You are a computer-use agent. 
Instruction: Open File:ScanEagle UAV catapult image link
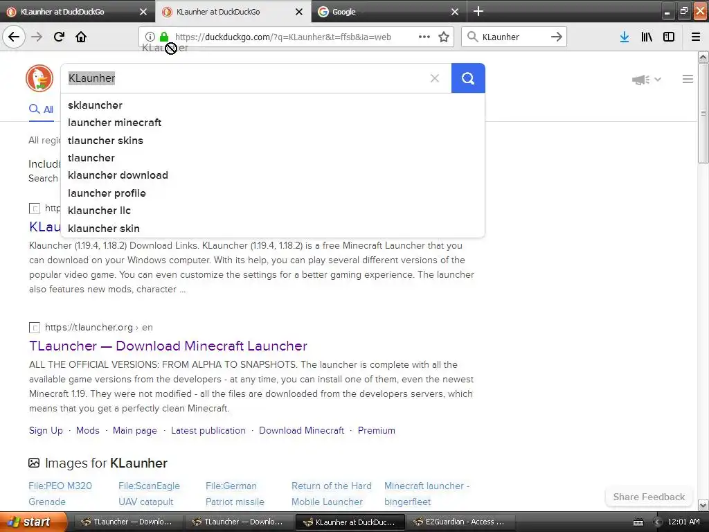click(x=150, y=493)
